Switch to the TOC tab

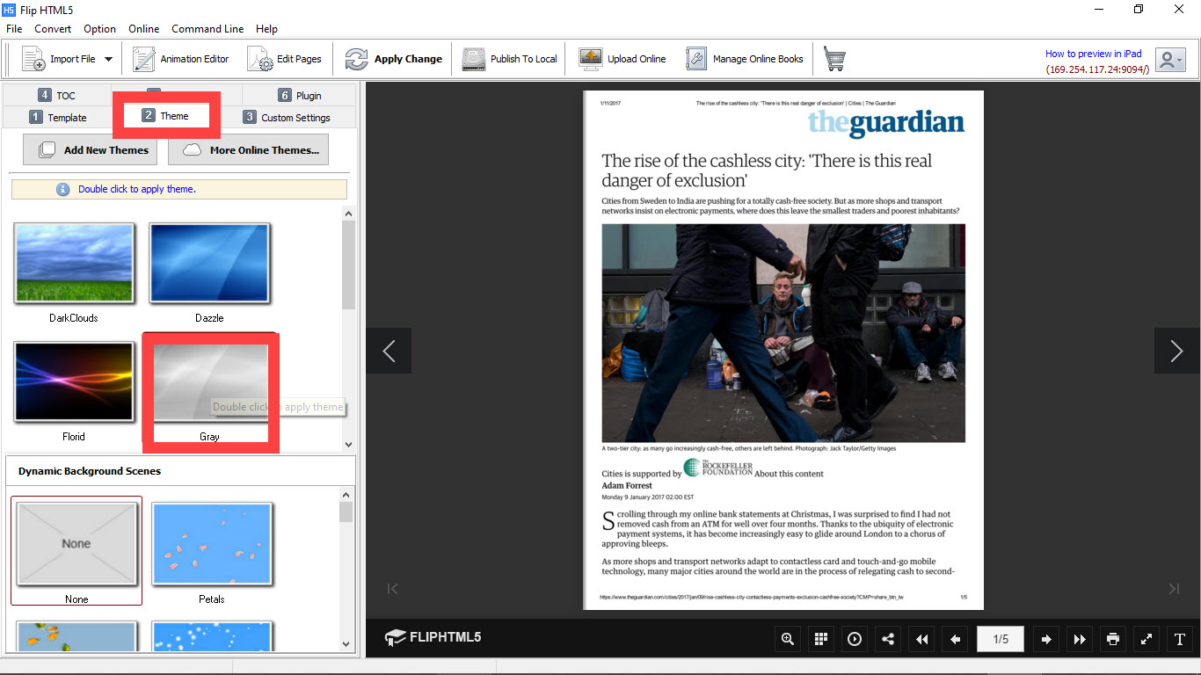[x=57, y=95]
